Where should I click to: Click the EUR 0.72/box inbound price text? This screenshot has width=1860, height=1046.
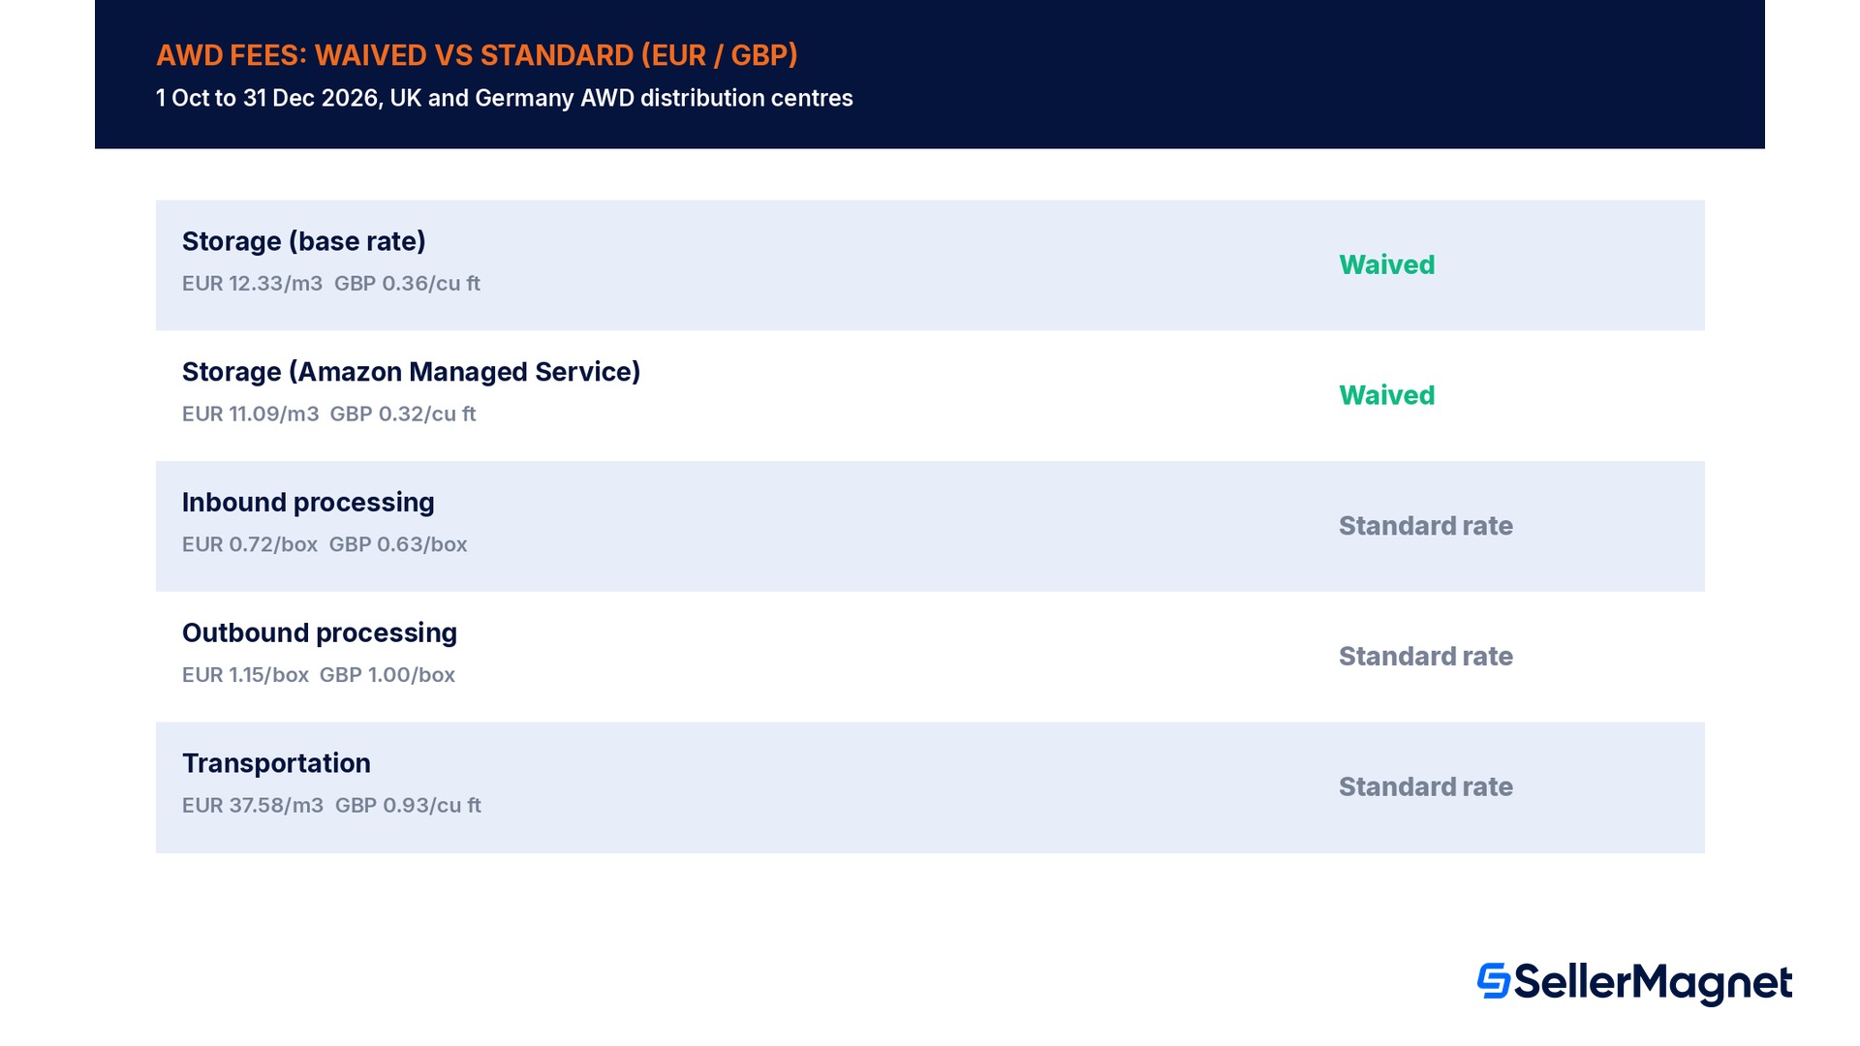pos(250,544)
